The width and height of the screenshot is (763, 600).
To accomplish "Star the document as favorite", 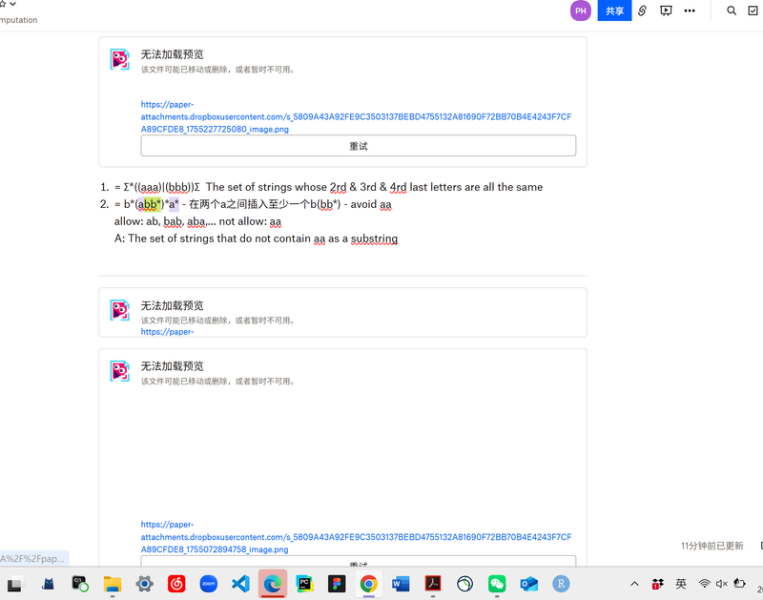I will click(2, 4).
